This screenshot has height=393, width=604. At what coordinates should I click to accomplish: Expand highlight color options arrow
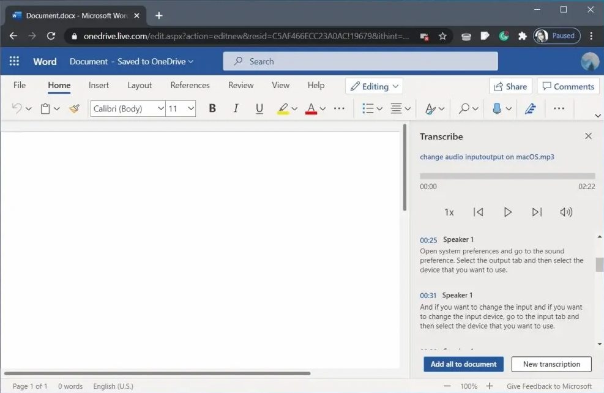(295, 109)
